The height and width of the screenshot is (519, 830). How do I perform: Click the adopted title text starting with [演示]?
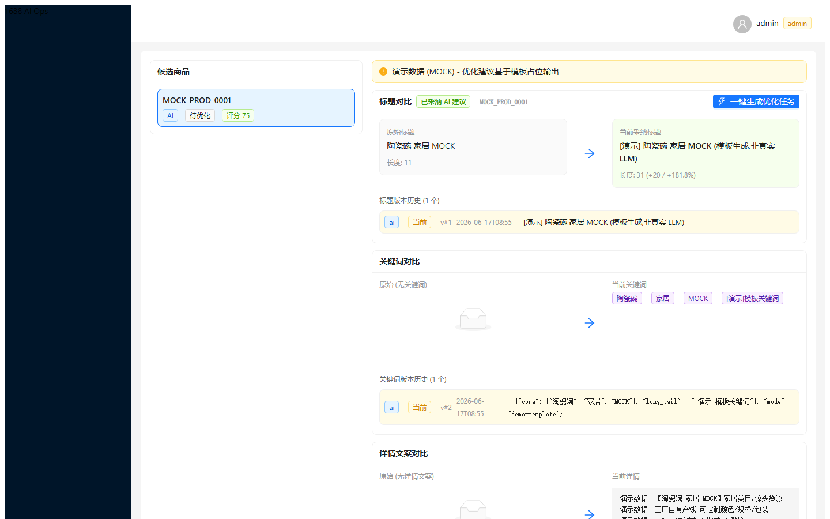tap(697, 152)
